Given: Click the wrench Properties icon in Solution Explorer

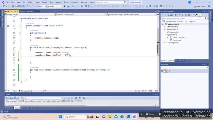Looking at the screenshot, I should coord(196,15).
